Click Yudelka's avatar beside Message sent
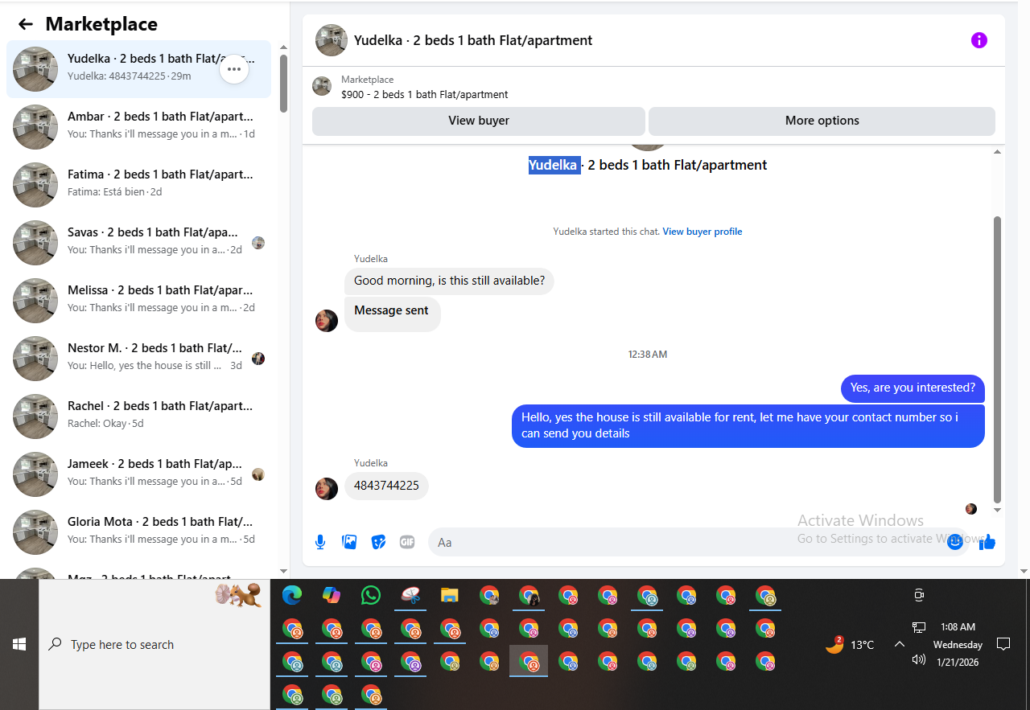The height and width of the screenshot is (710, 1030). [327, 321]
